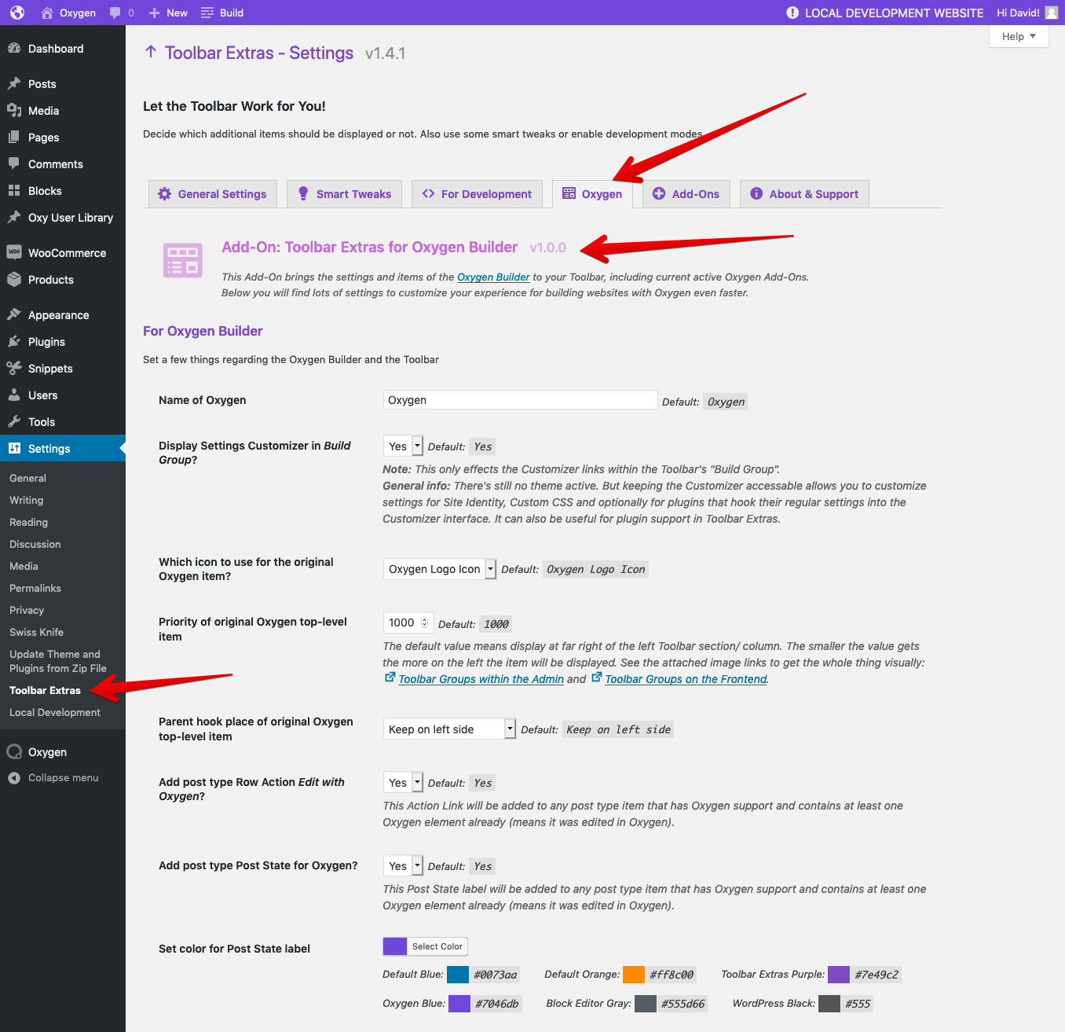Screen dimensions: 1065x1032
Task: Expand the Help dropdown panel
Action: (1019, 36)
